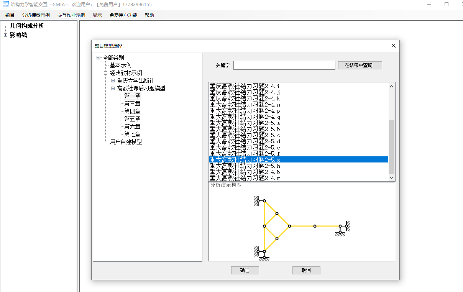The height and width of the screenshot is (292, 463).
Task: Expand the 重庆大学出版社 node
Action: click(113, 80)
